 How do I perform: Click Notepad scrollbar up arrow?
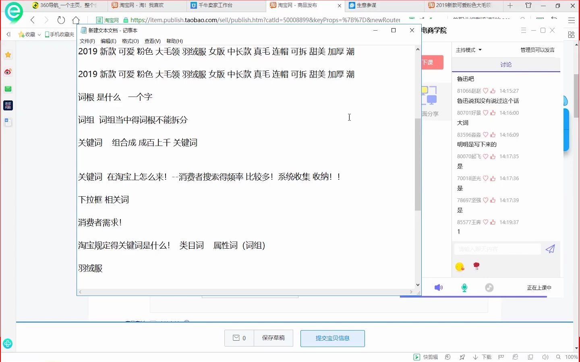(x=418, y=49)
